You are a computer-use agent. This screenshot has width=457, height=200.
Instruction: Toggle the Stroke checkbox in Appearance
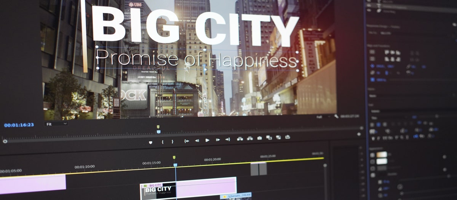pos(372,162)
